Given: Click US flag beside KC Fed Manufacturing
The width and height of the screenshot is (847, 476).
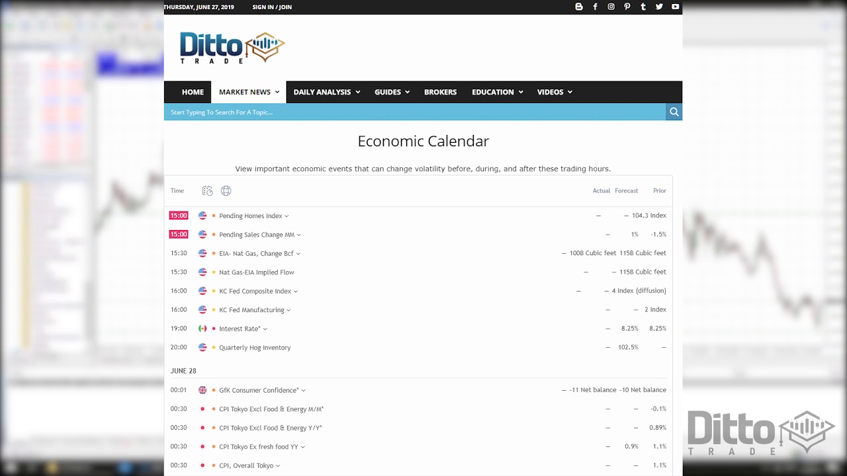Looking at the screenshot, I should [x=202, y=309].
